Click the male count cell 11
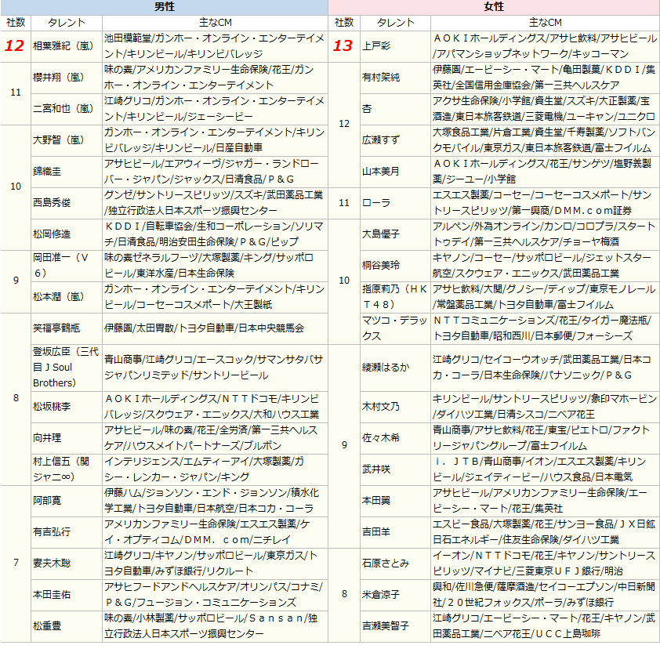Screen dimensions: 660x656 pyautogui.click(x=16, y=93)
